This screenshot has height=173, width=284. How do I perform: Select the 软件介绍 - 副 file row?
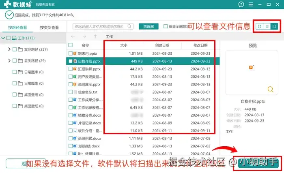(143, 131)
